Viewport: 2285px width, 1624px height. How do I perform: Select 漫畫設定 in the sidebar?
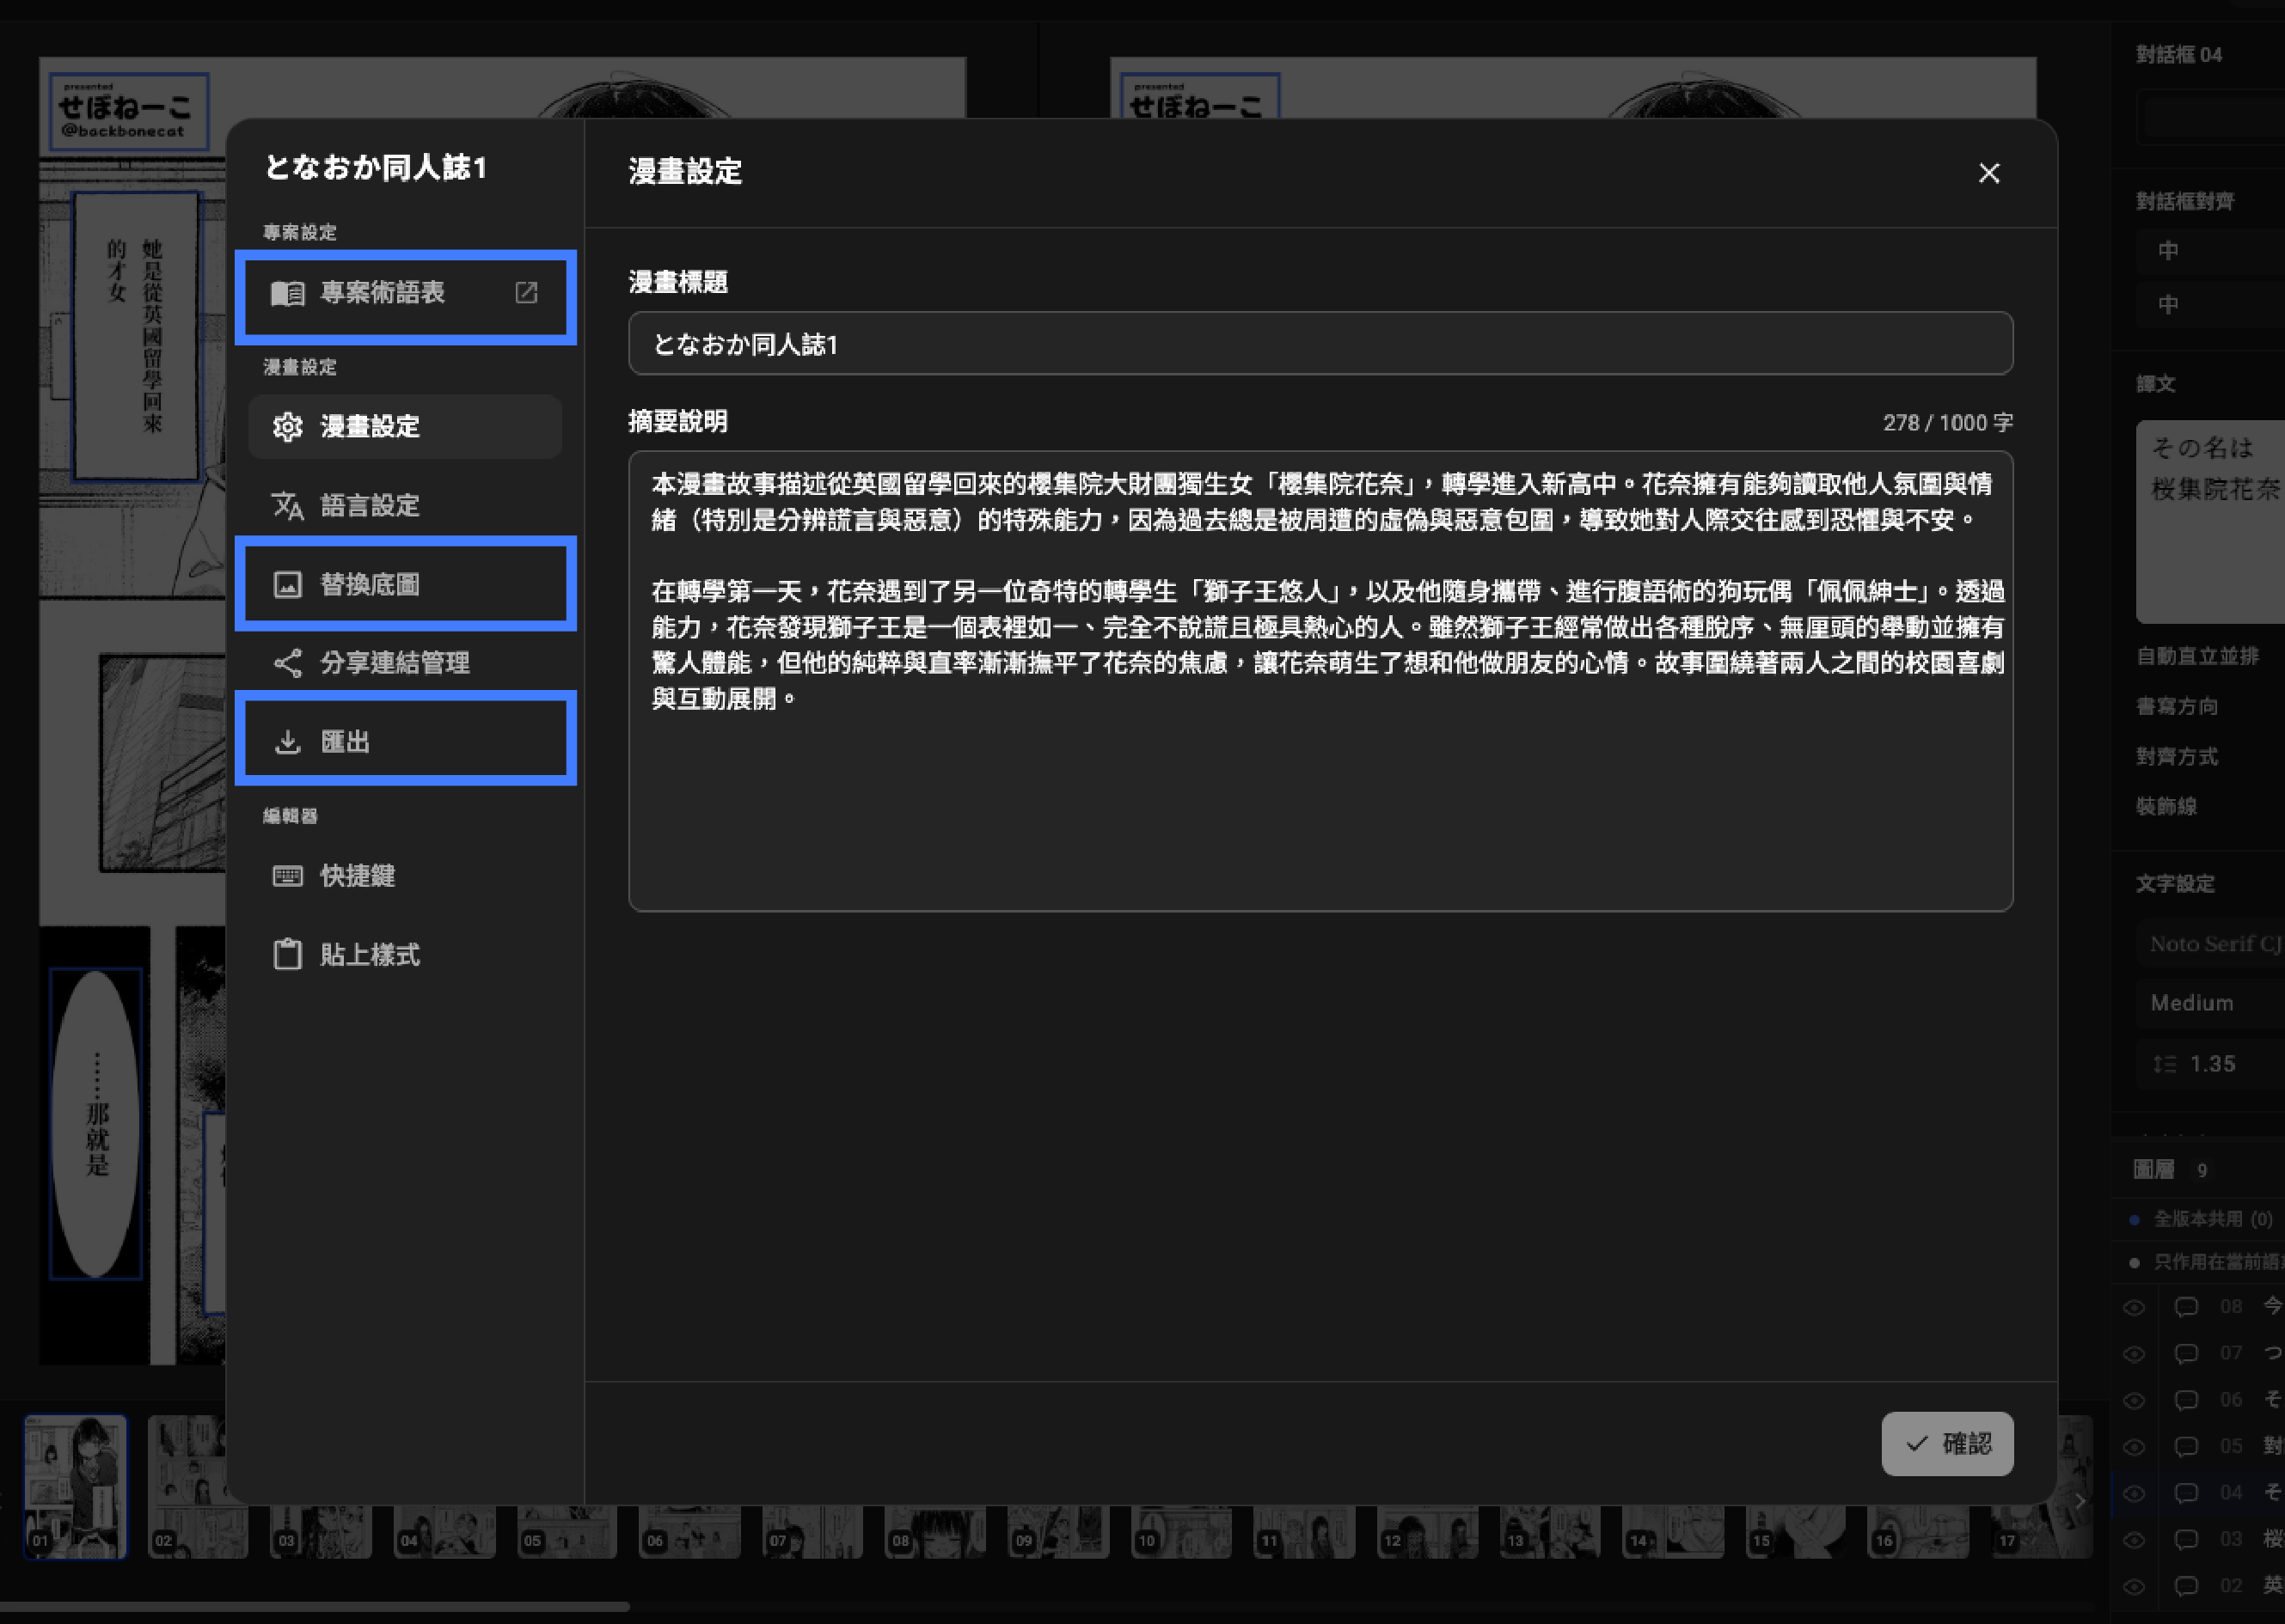[405, 427]
